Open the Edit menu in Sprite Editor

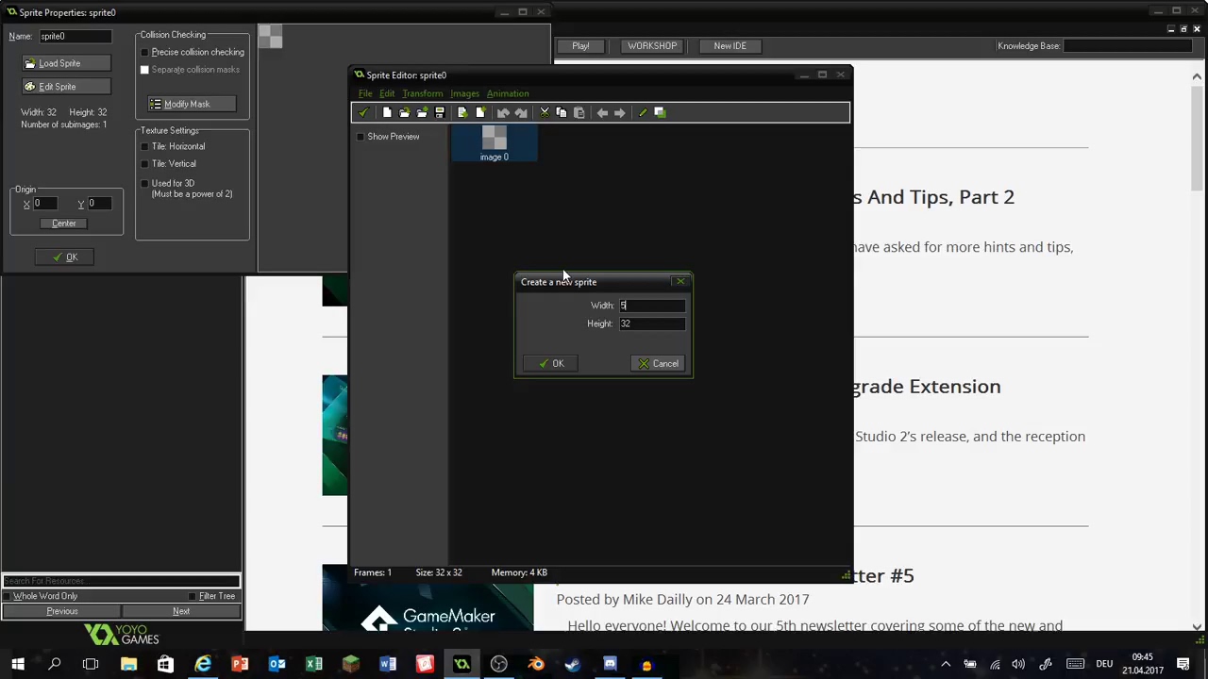[387, 93]
